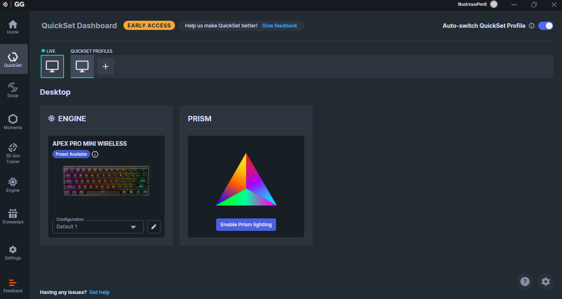The width and height of the screenshot is (562, 299).
Task: Open dashboard settings gear at bottom right
Action: [x=546, y=282]
